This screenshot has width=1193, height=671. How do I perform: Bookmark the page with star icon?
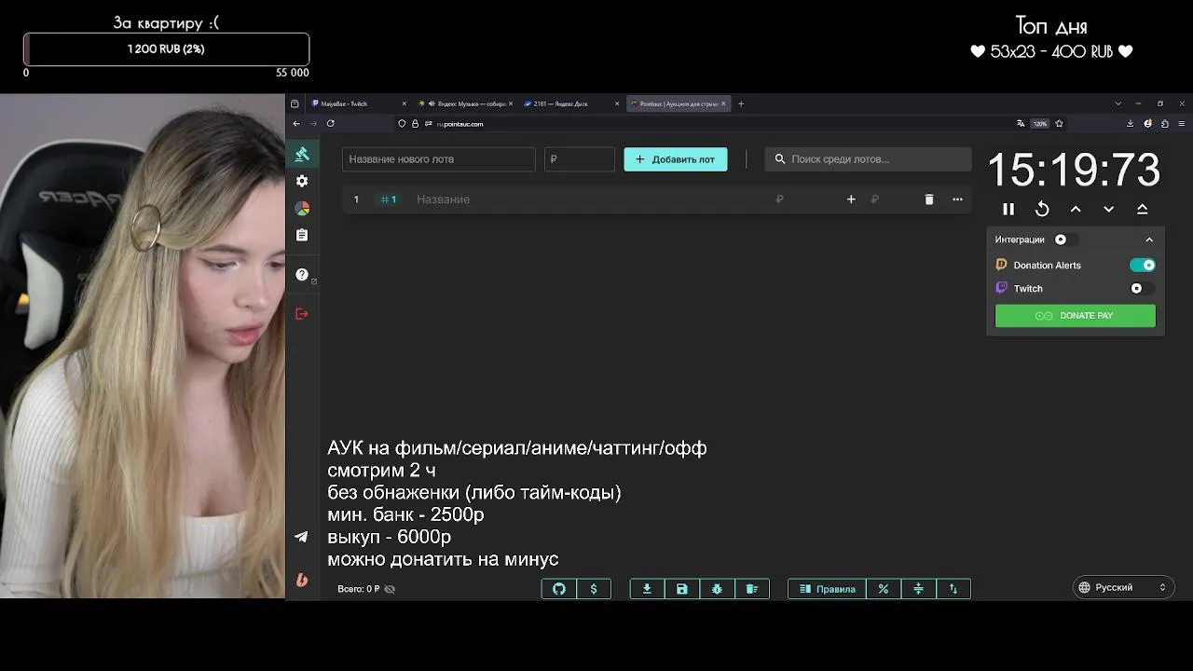(1059, 123)
